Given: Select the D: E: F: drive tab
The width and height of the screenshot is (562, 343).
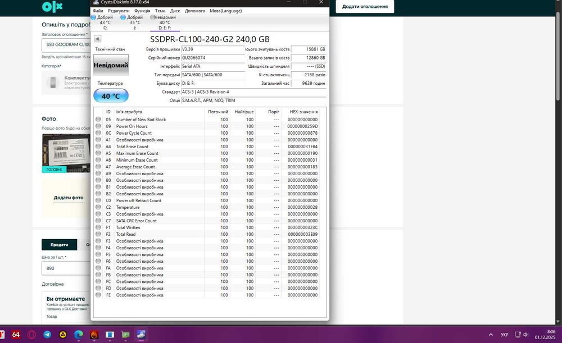Looking at the screenshot, I should coord(165,22).
